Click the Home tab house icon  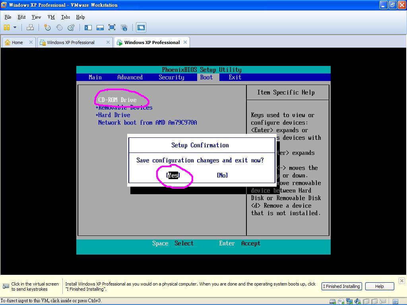click(x=8, y=42)
